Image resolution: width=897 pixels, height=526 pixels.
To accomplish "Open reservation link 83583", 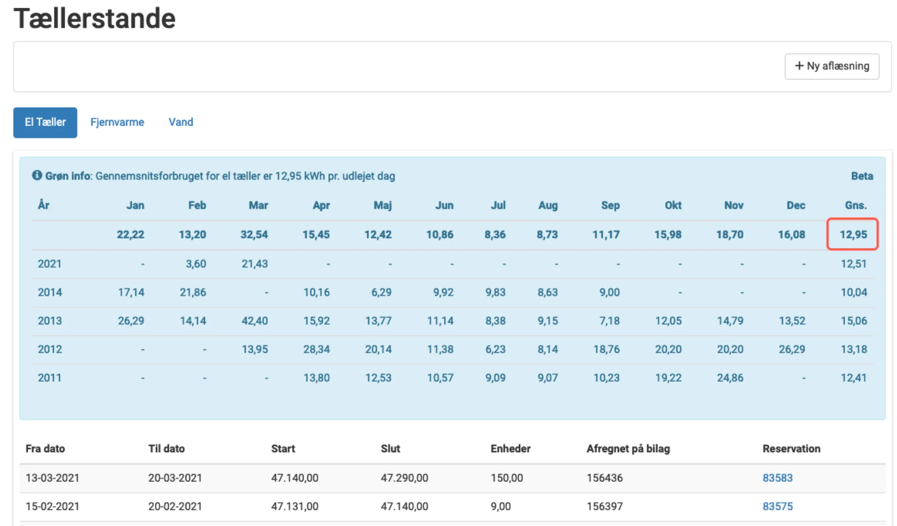I will [x=777, y=478].
